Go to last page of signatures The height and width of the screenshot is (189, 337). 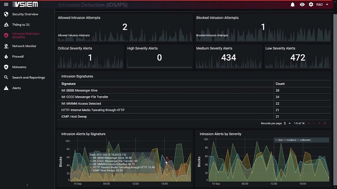(x=324, y=123)
